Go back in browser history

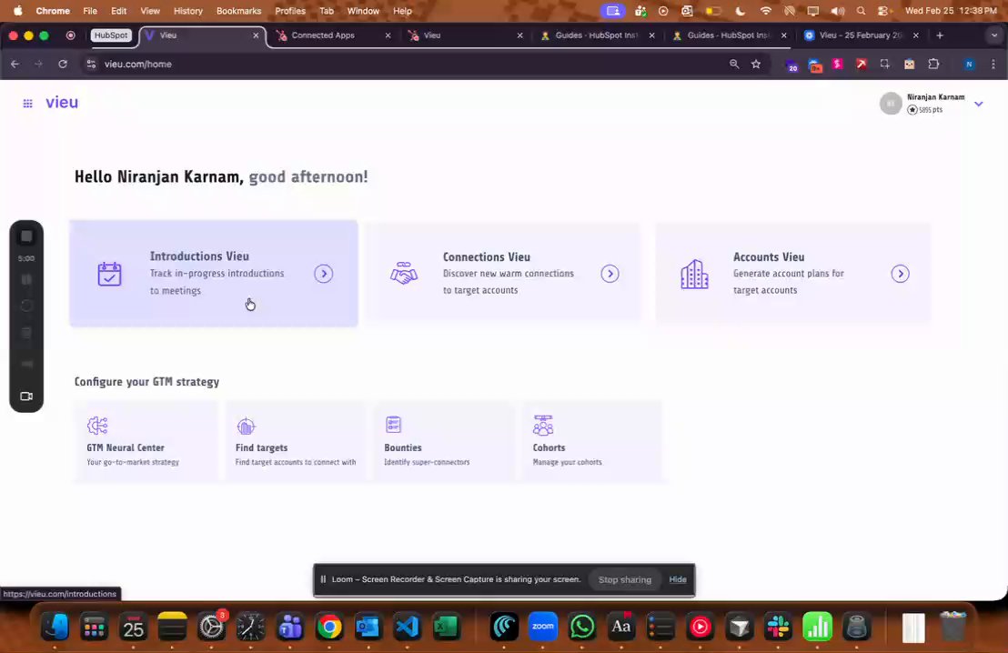click(15, 64)
